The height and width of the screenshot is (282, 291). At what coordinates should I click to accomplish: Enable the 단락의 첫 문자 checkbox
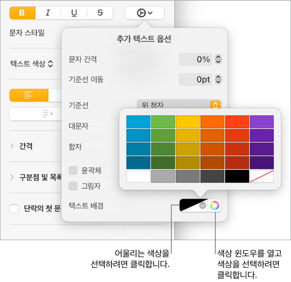[x=14, y=209]
